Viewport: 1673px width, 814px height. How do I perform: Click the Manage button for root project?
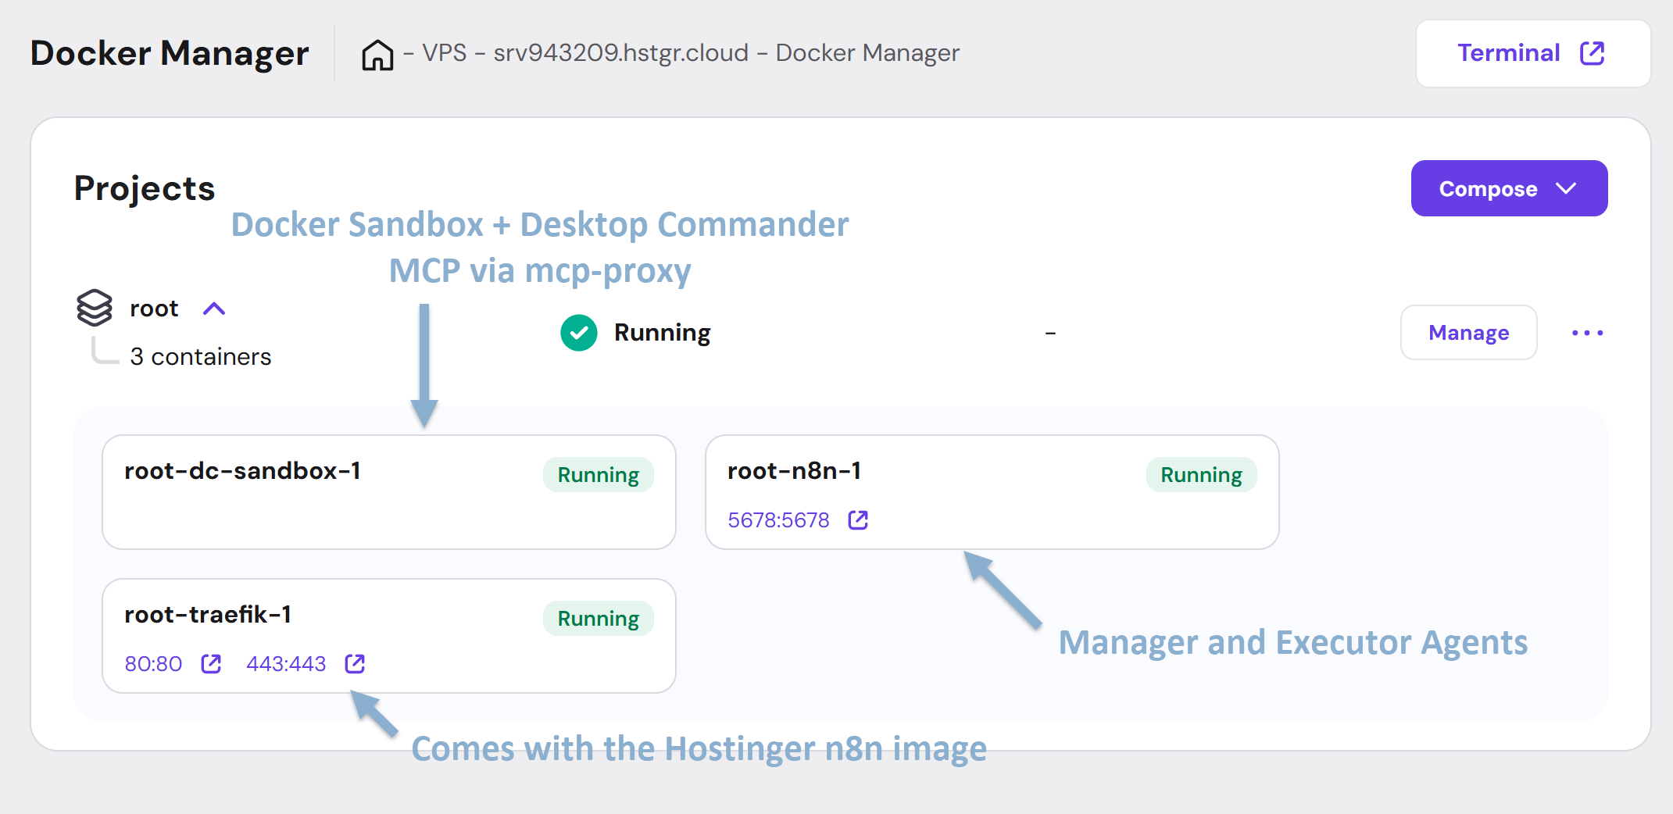tap(1468, 332)
